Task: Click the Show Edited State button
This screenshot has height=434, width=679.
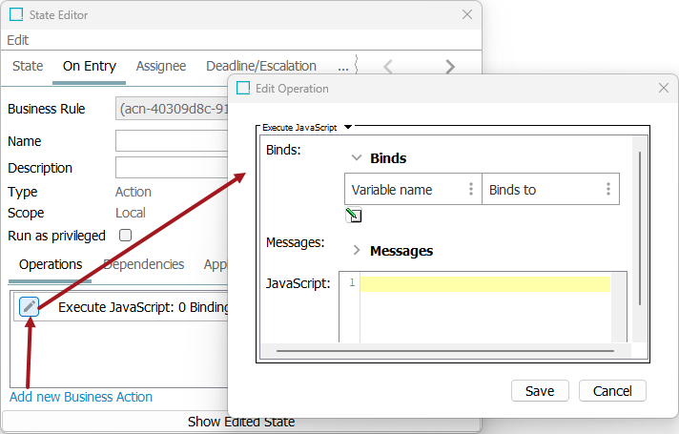Action: [241, 422]
